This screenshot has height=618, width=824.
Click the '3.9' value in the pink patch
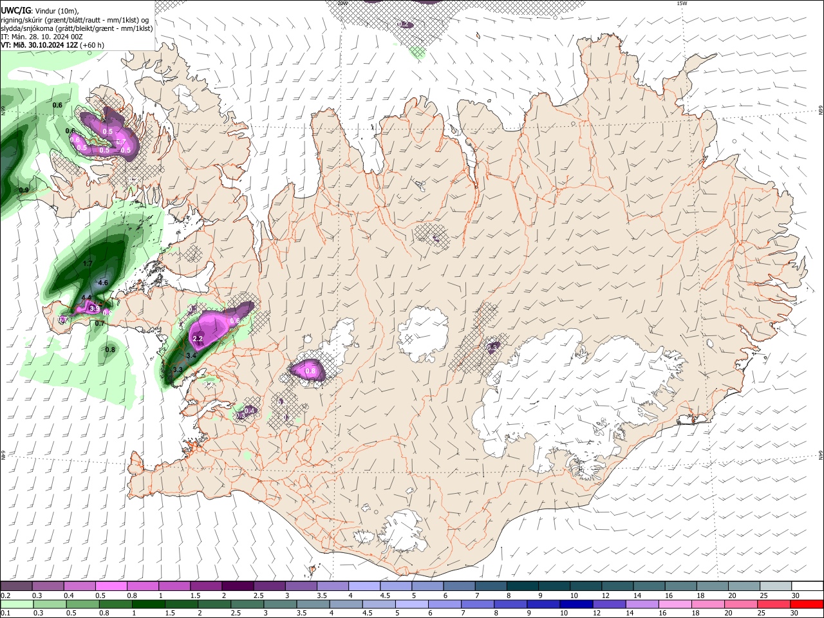pos(95,309)
